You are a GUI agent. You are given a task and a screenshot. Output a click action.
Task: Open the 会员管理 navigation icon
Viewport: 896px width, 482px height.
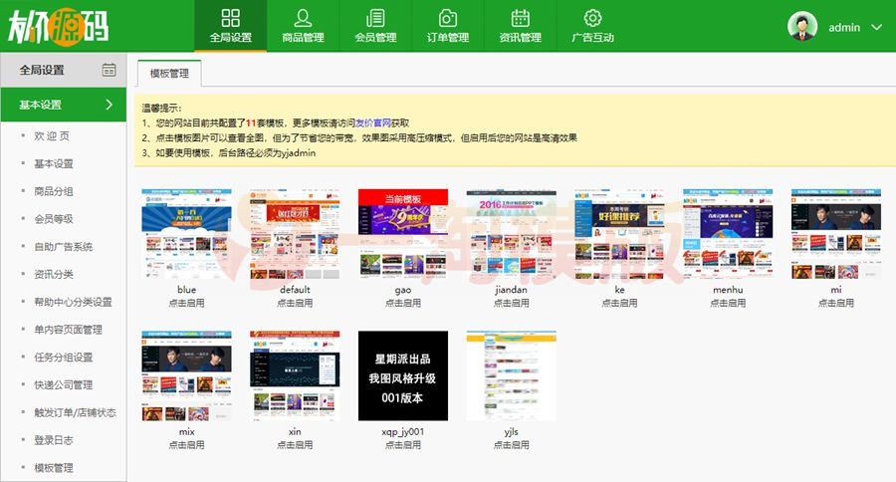tap(375, 18)
